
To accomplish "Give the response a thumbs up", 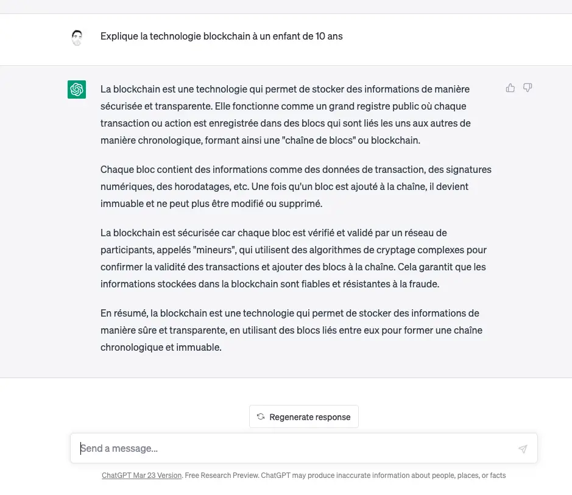I will [510, 88].
